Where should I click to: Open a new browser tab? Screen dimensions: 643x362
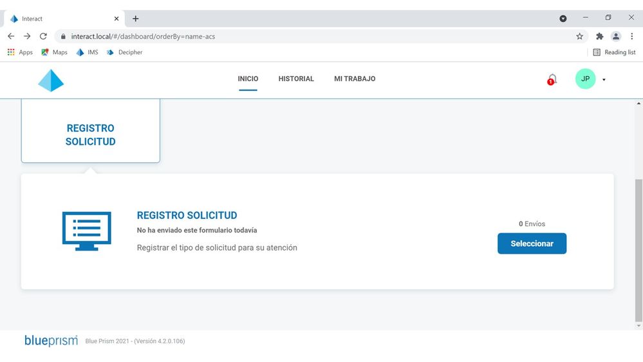(136, 19)
